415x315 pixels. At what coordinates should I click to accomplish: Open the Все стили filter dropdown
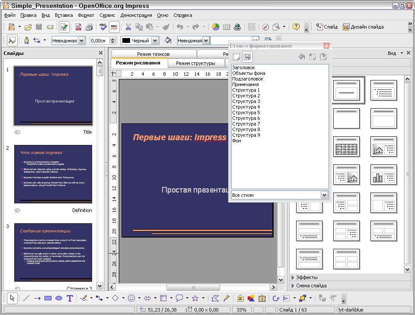point(325,195)
